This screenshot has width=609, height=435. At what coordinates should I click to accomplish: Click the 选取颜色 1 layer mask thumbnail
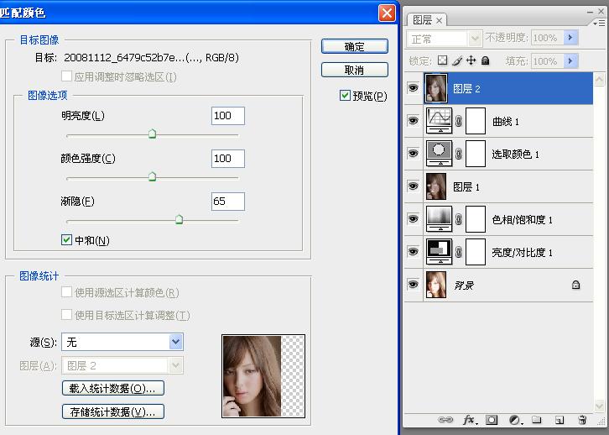click(x=476, y=154)
